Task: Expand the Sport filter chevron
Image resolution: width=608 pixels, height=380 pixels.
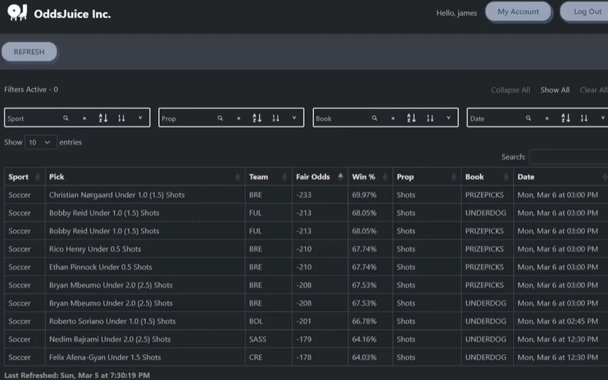Action: click(x=140, y=118)
